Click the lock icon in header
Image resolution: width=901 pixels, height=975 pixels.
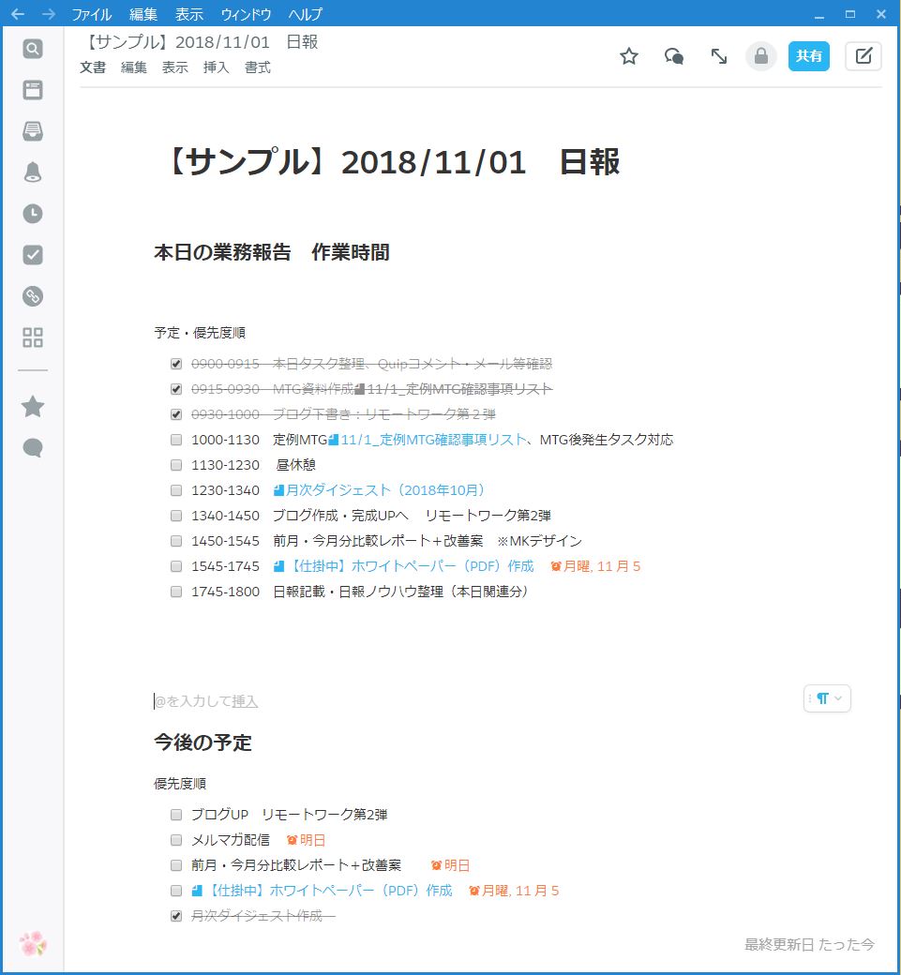[761, 56]
